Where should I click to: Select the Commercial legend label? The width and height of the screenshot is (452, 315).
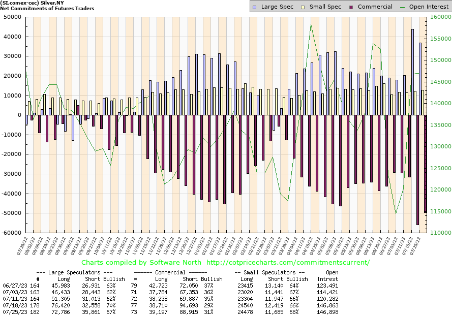(x=375, y=7)
